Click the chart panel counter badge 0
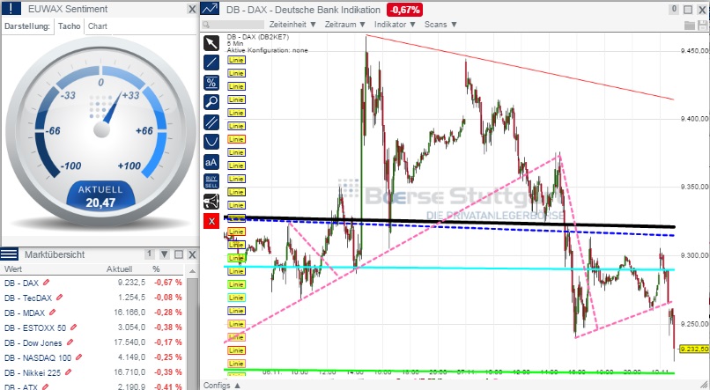 coord(674,9)
